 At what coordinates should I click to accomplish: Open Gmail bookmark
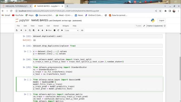6,15
